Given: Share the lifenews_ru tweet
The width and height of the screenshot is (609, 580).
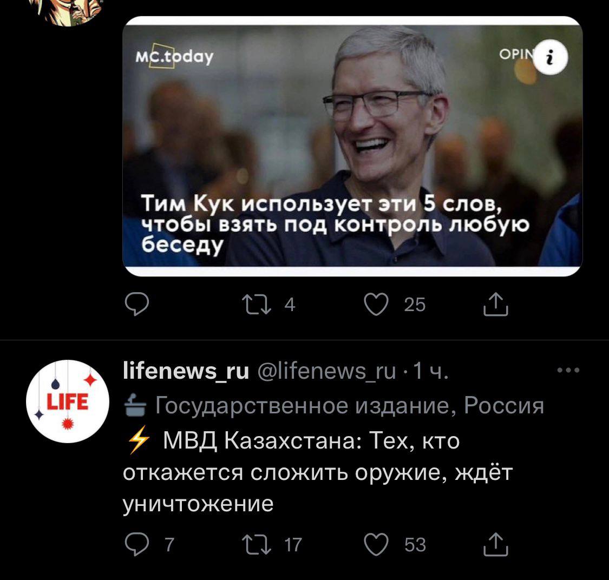Looking at the screenshot, I should [x=495, y=544].
